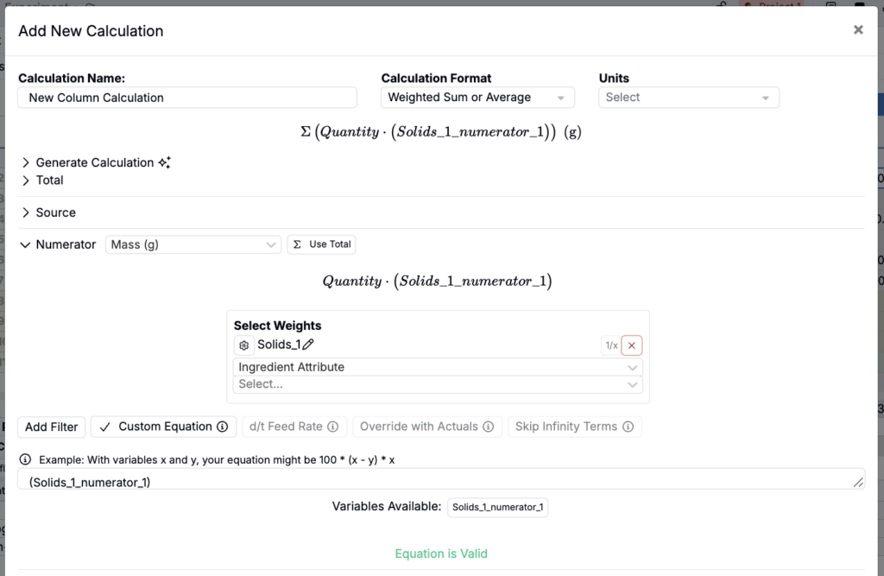This screenshot has width=884, height=576.
Task: Click the Skip Infinity Terms info icon
Action: click(628, 427)
